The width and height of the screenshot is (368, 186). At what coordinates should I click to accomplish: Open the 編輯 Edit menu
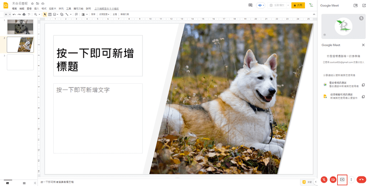click(22, 9)
